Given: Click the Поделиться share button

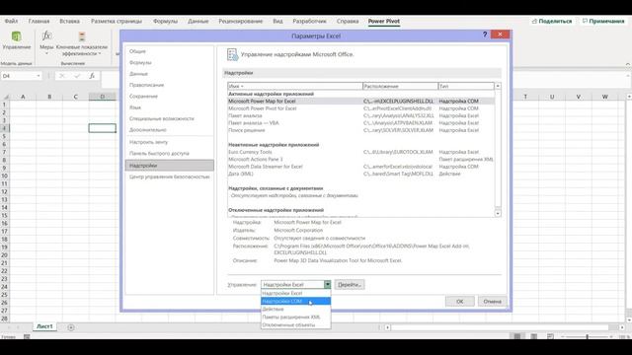Looking at the screenshot, I should coord(551,21).
